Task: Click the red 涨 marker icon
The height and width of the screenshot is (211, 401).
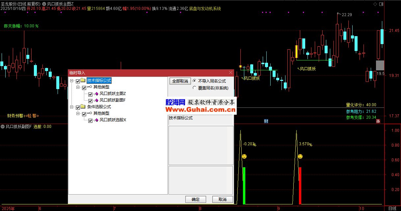Action: tap(378, 121)
